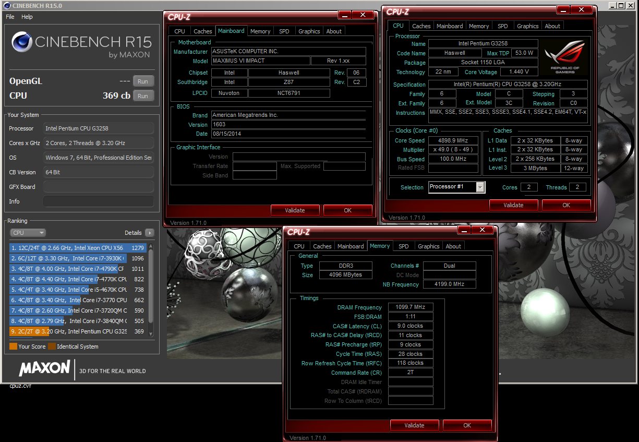Switch to CPU tab in Mainboard CPU-Z window
Viewport: 639px width, 442px height.
coord(180,31)
